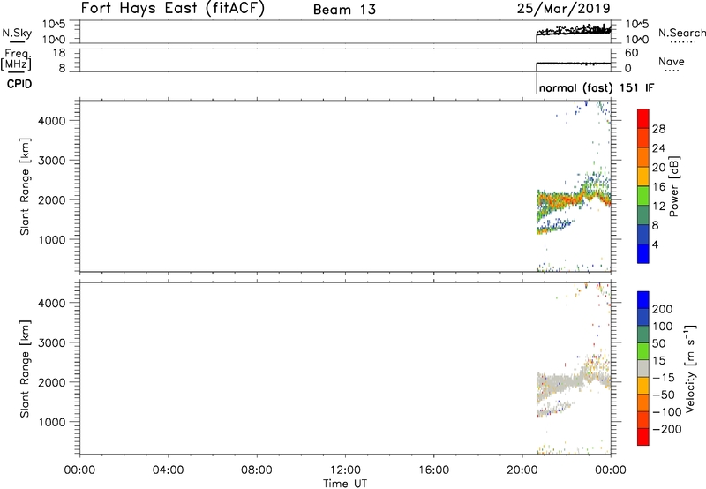Click the '12:00' time axis tick label
The image size is (706, 489).
[x=345, y=470]
